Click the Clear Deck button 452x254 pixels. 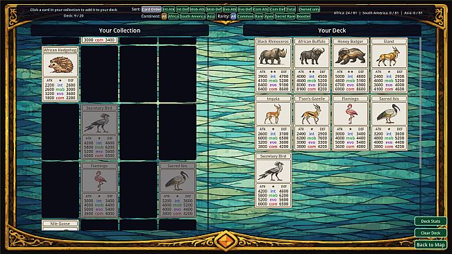pos(430,233)
